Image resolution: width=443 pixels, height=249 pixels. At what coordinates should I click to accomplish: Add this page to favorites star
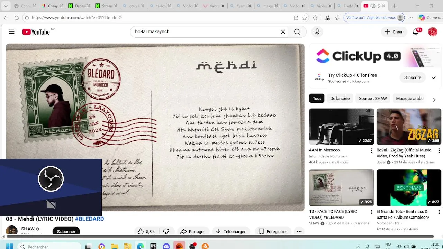click(304, 18)
